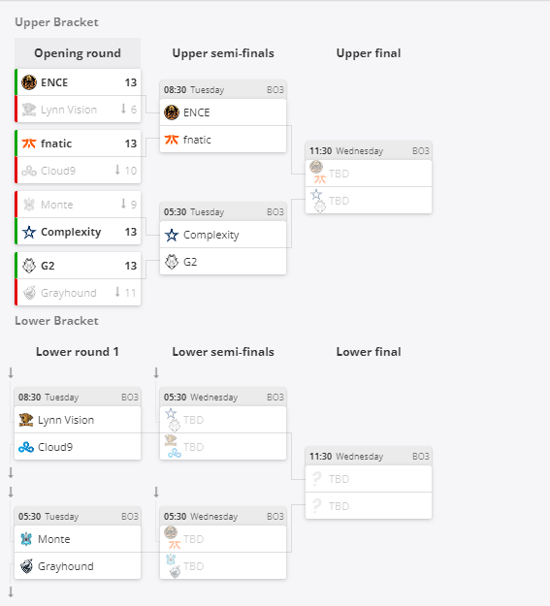Click the Complexity star logo in Opening round
550x606 pixels.
[x=29, y=232]
